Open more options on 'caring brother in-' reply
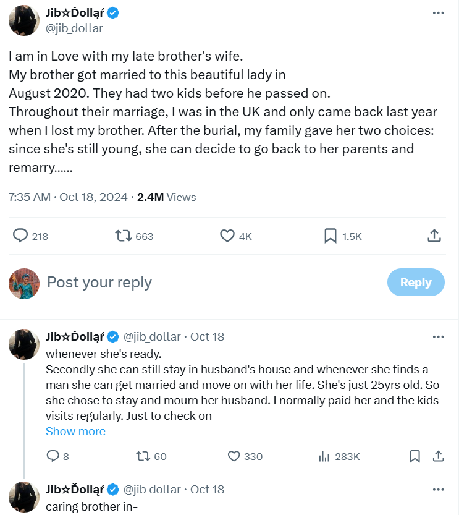Viewport: 459px width, 515px height. [438, 489]
